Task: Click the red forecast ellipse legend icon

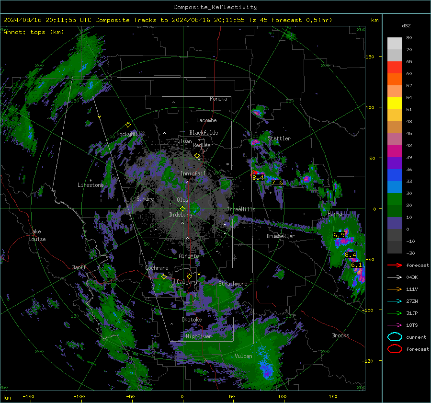Action: [x=395, y=349]
